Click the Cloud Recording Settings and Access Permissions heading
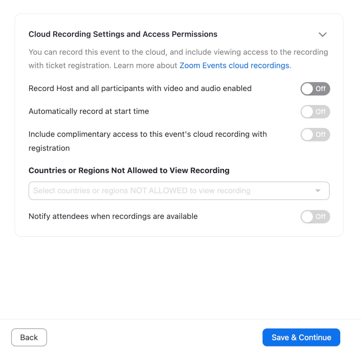This screenshot has height=353, width=361. point(123,34)
